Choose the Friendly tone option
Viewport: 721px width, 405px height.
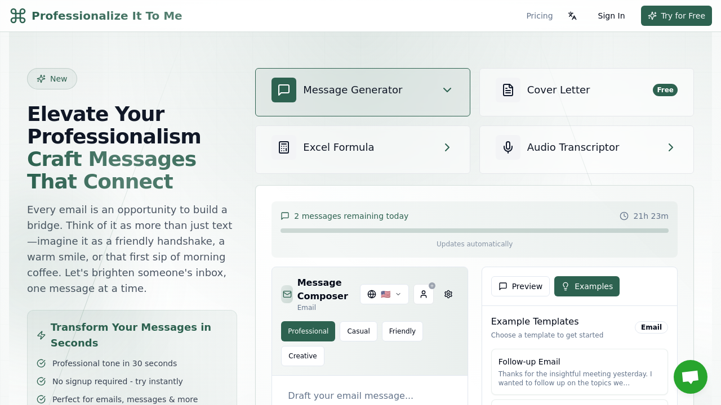coord(402,331)
